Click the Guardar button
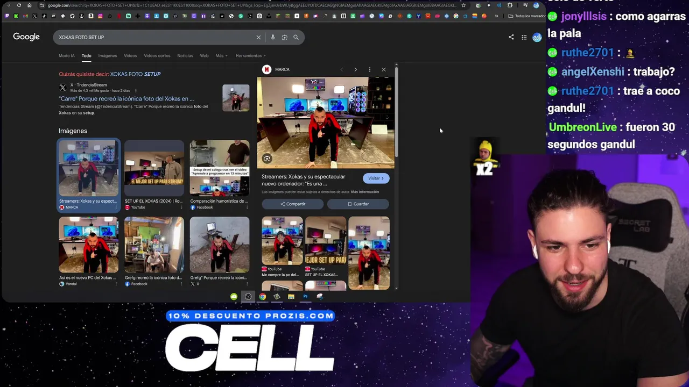Image resolution: width=689 pixels, height=387 pixels. [x=358, y=204]
